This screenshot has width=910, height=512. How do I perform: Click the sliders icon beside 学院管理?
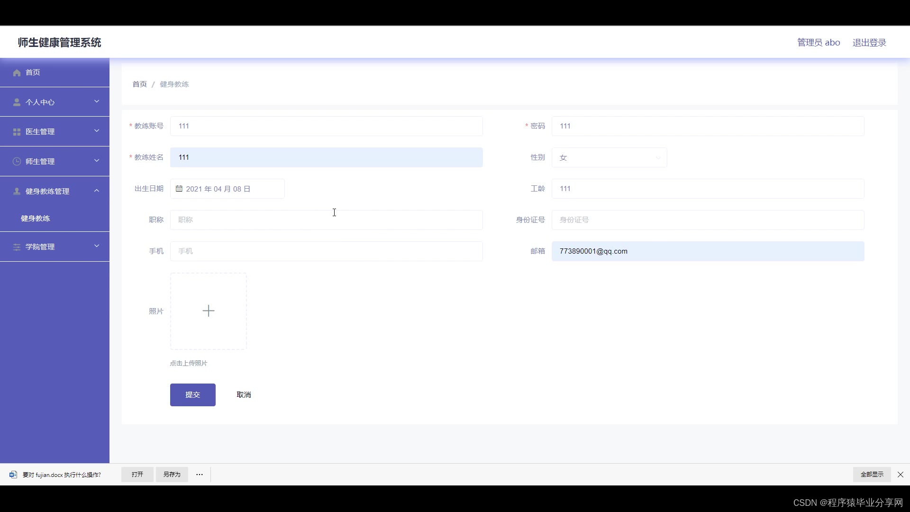pos(17,247)
